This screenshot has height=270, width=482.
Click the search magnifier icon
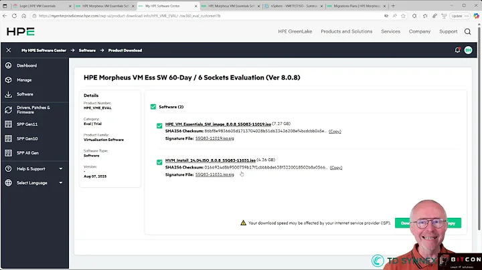(x=467, y=31)
